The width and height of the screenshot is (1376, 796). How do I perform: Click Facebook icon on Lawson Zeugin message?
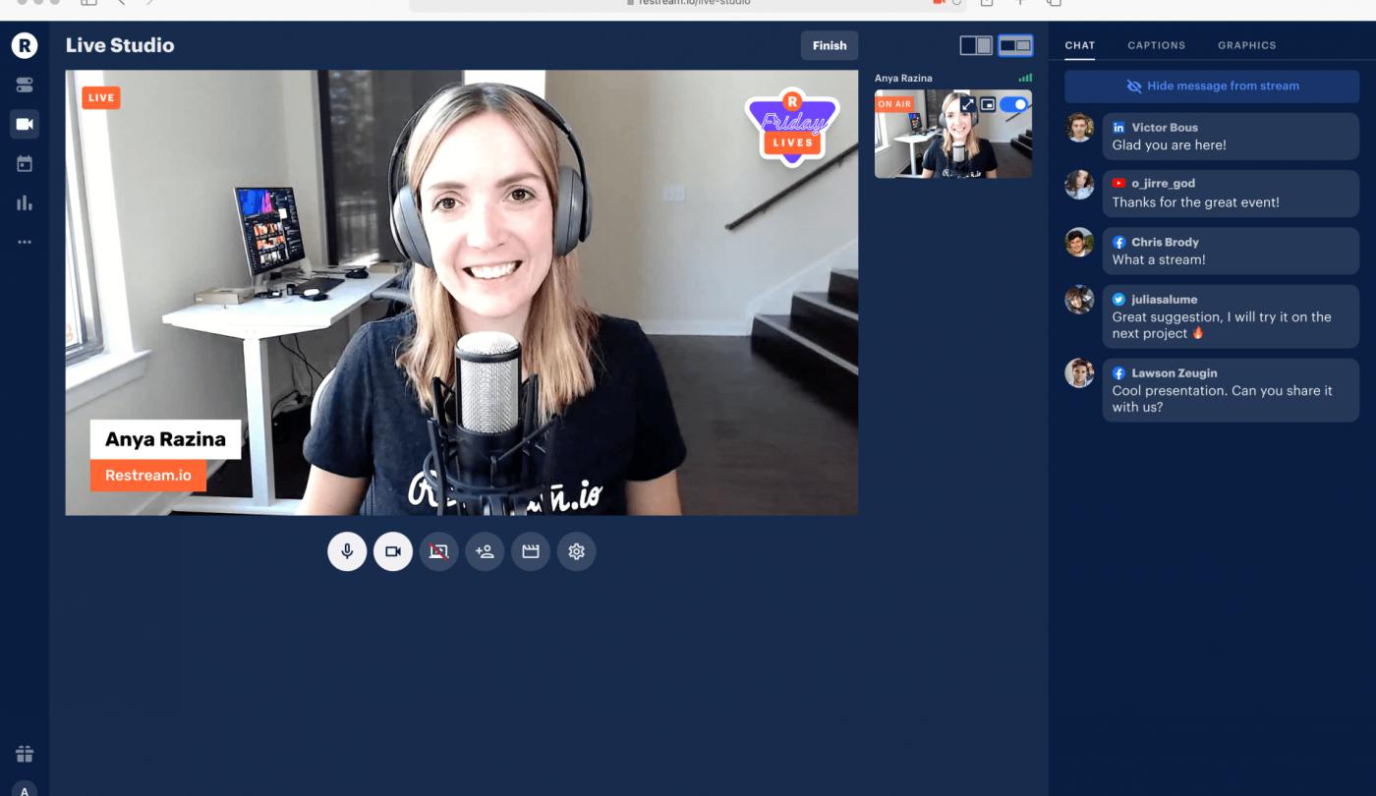coord(1118,373)
